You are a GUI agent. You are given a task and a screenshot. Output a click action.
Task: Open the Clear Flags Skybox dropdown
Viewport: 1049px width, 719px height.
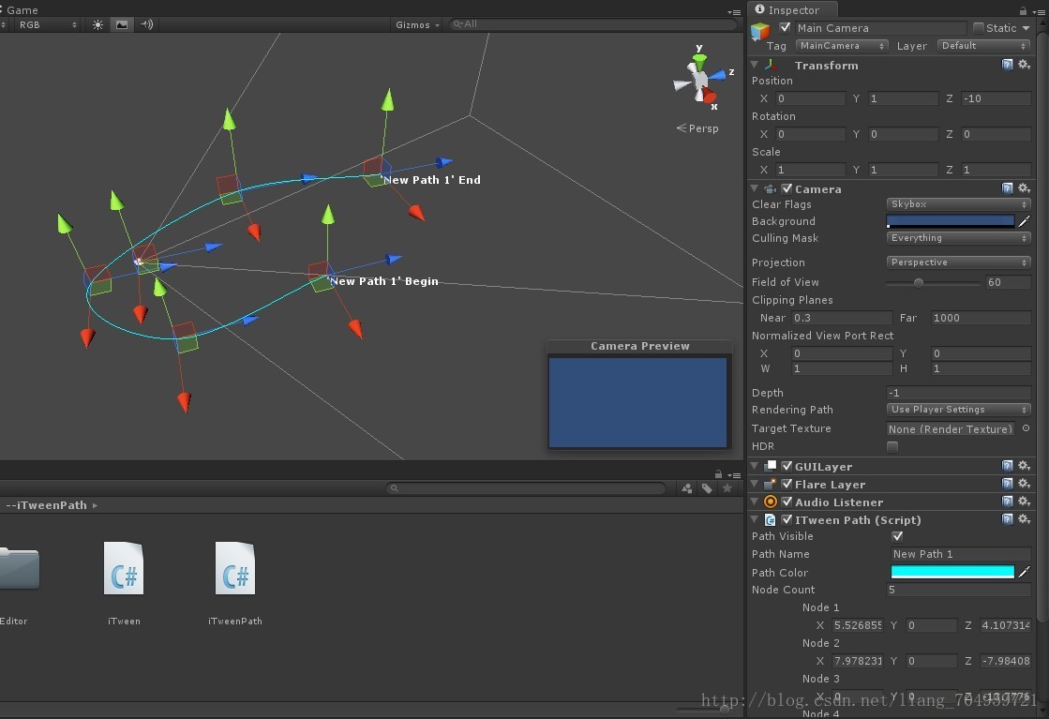click(958, 204)
